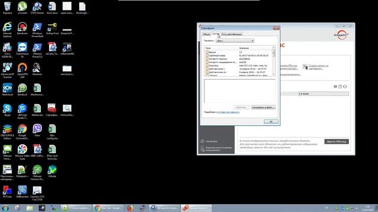Open the VMware PowerCLI shortcut
The width and height of the screenshot is (378, 212).
point(37,50)
